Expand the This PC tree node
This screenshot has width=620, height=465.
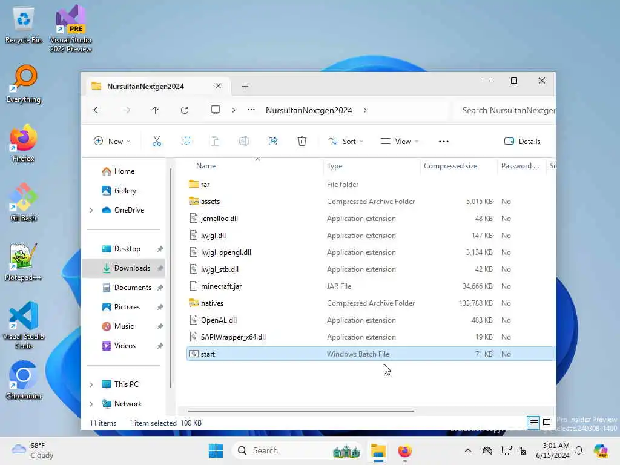click(x=91, y=384)
